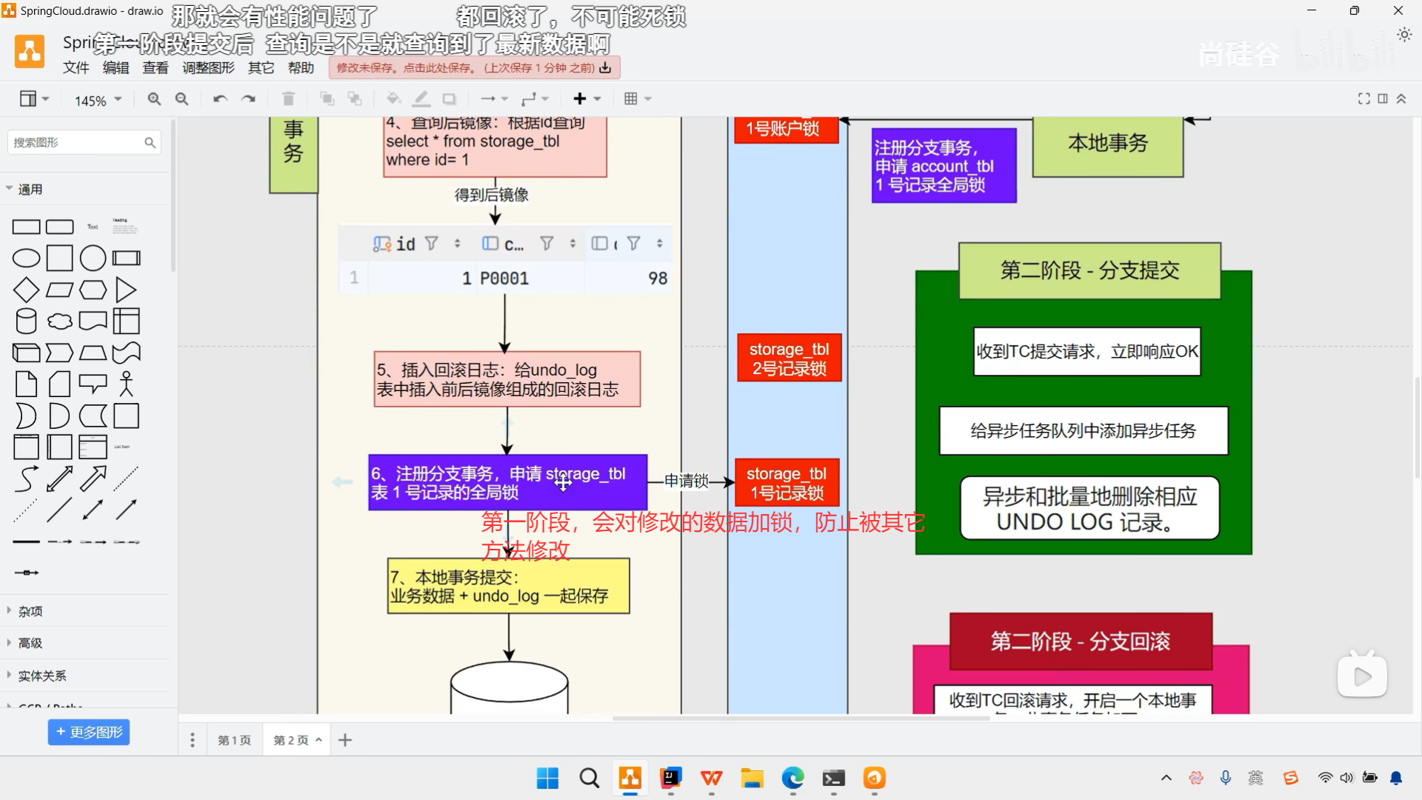Expand the 高级 shapes section
The width and height of the screenshot is (1422, 800).
tap(30, 643)
